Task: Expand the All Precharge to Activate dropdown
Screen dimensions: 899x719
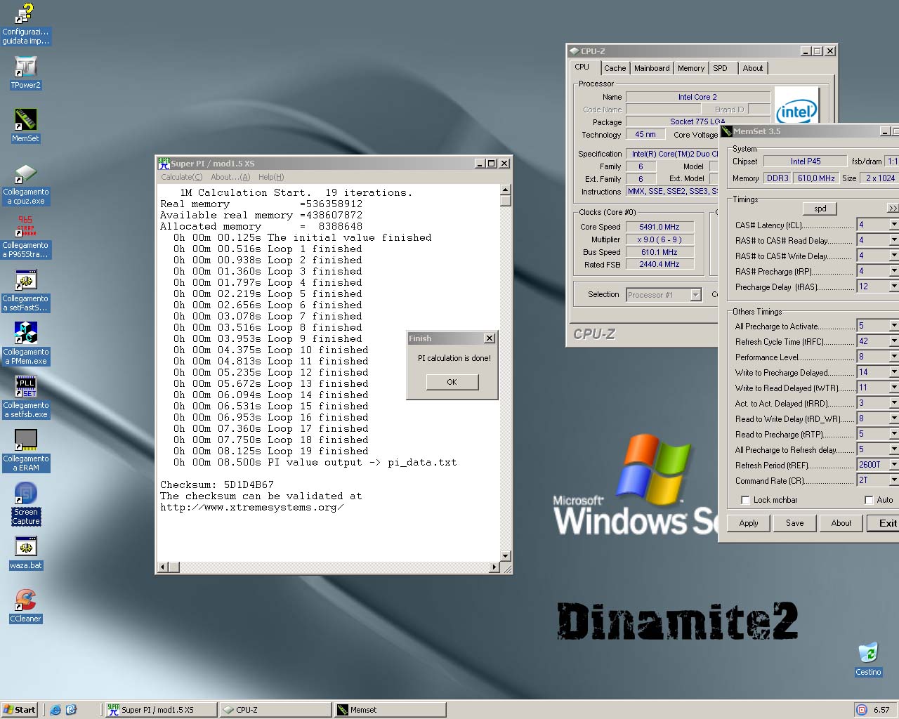Action: [x=893, y=326]
